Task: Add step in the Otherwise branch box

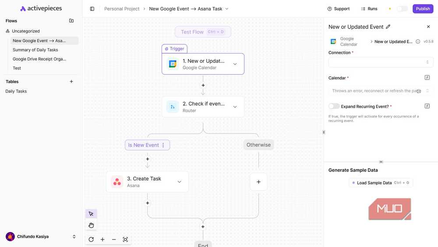Action: tap(259, 182)
